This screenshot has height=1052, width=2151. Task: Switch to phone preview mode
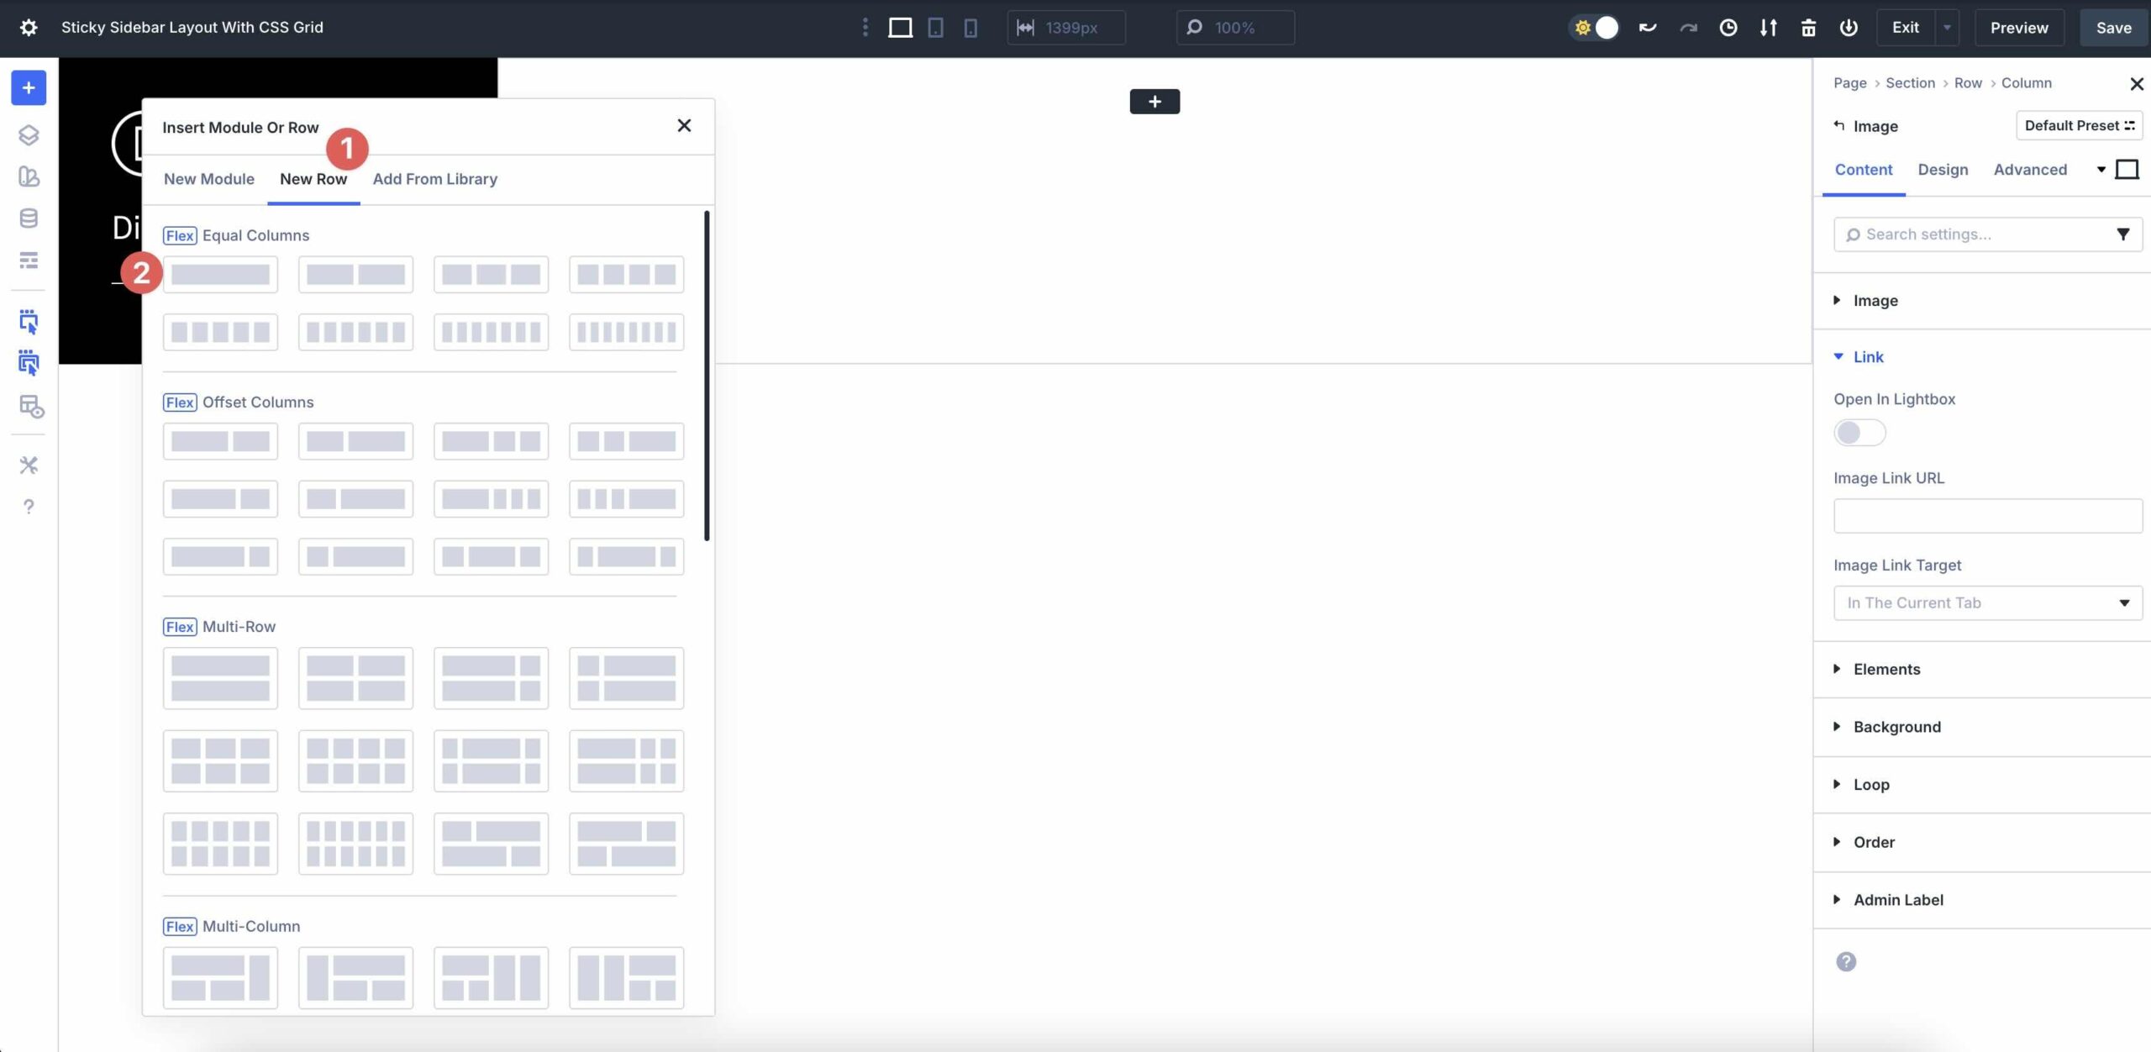[x=971, y=27]
